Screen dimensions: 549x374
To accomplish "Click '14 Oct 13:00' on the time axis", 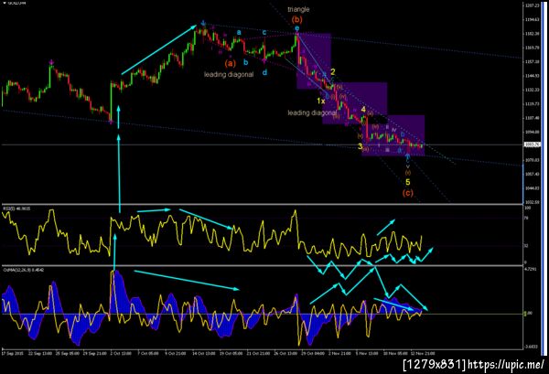I will (x=203, y=353).
